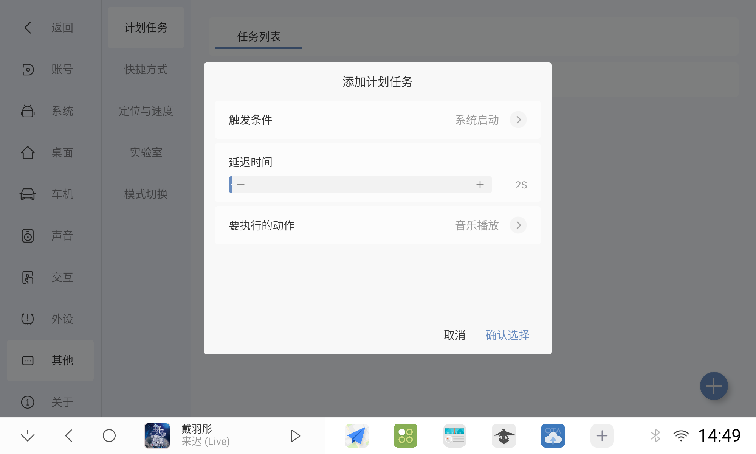Image resolution: width=756 pixels, height=454 pixels.
Task: Open the 要执行的动作 action selector
Action: pyautogui.click(x=518, y=225)
